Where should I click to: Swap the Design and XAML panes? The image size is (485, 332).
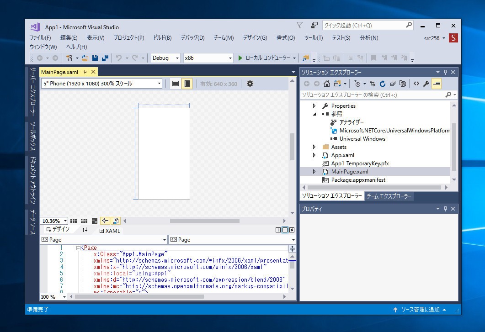click(85, 230)
